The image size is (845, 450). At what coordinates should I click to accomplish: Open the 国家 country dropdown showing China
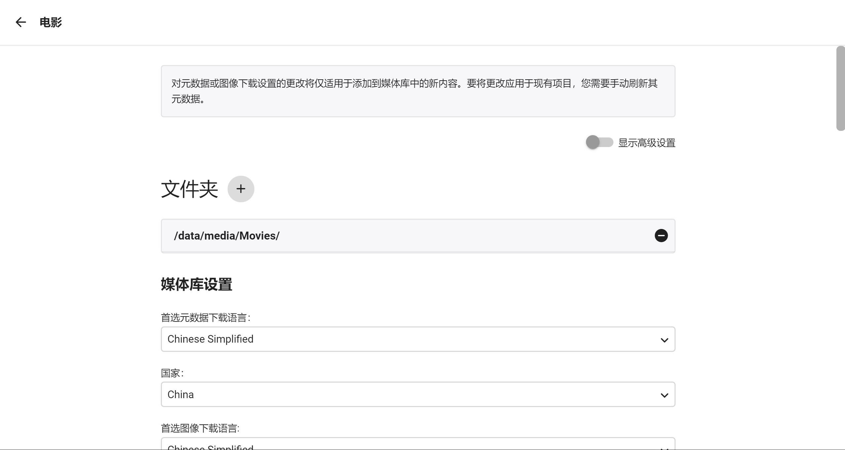point(418,394)
